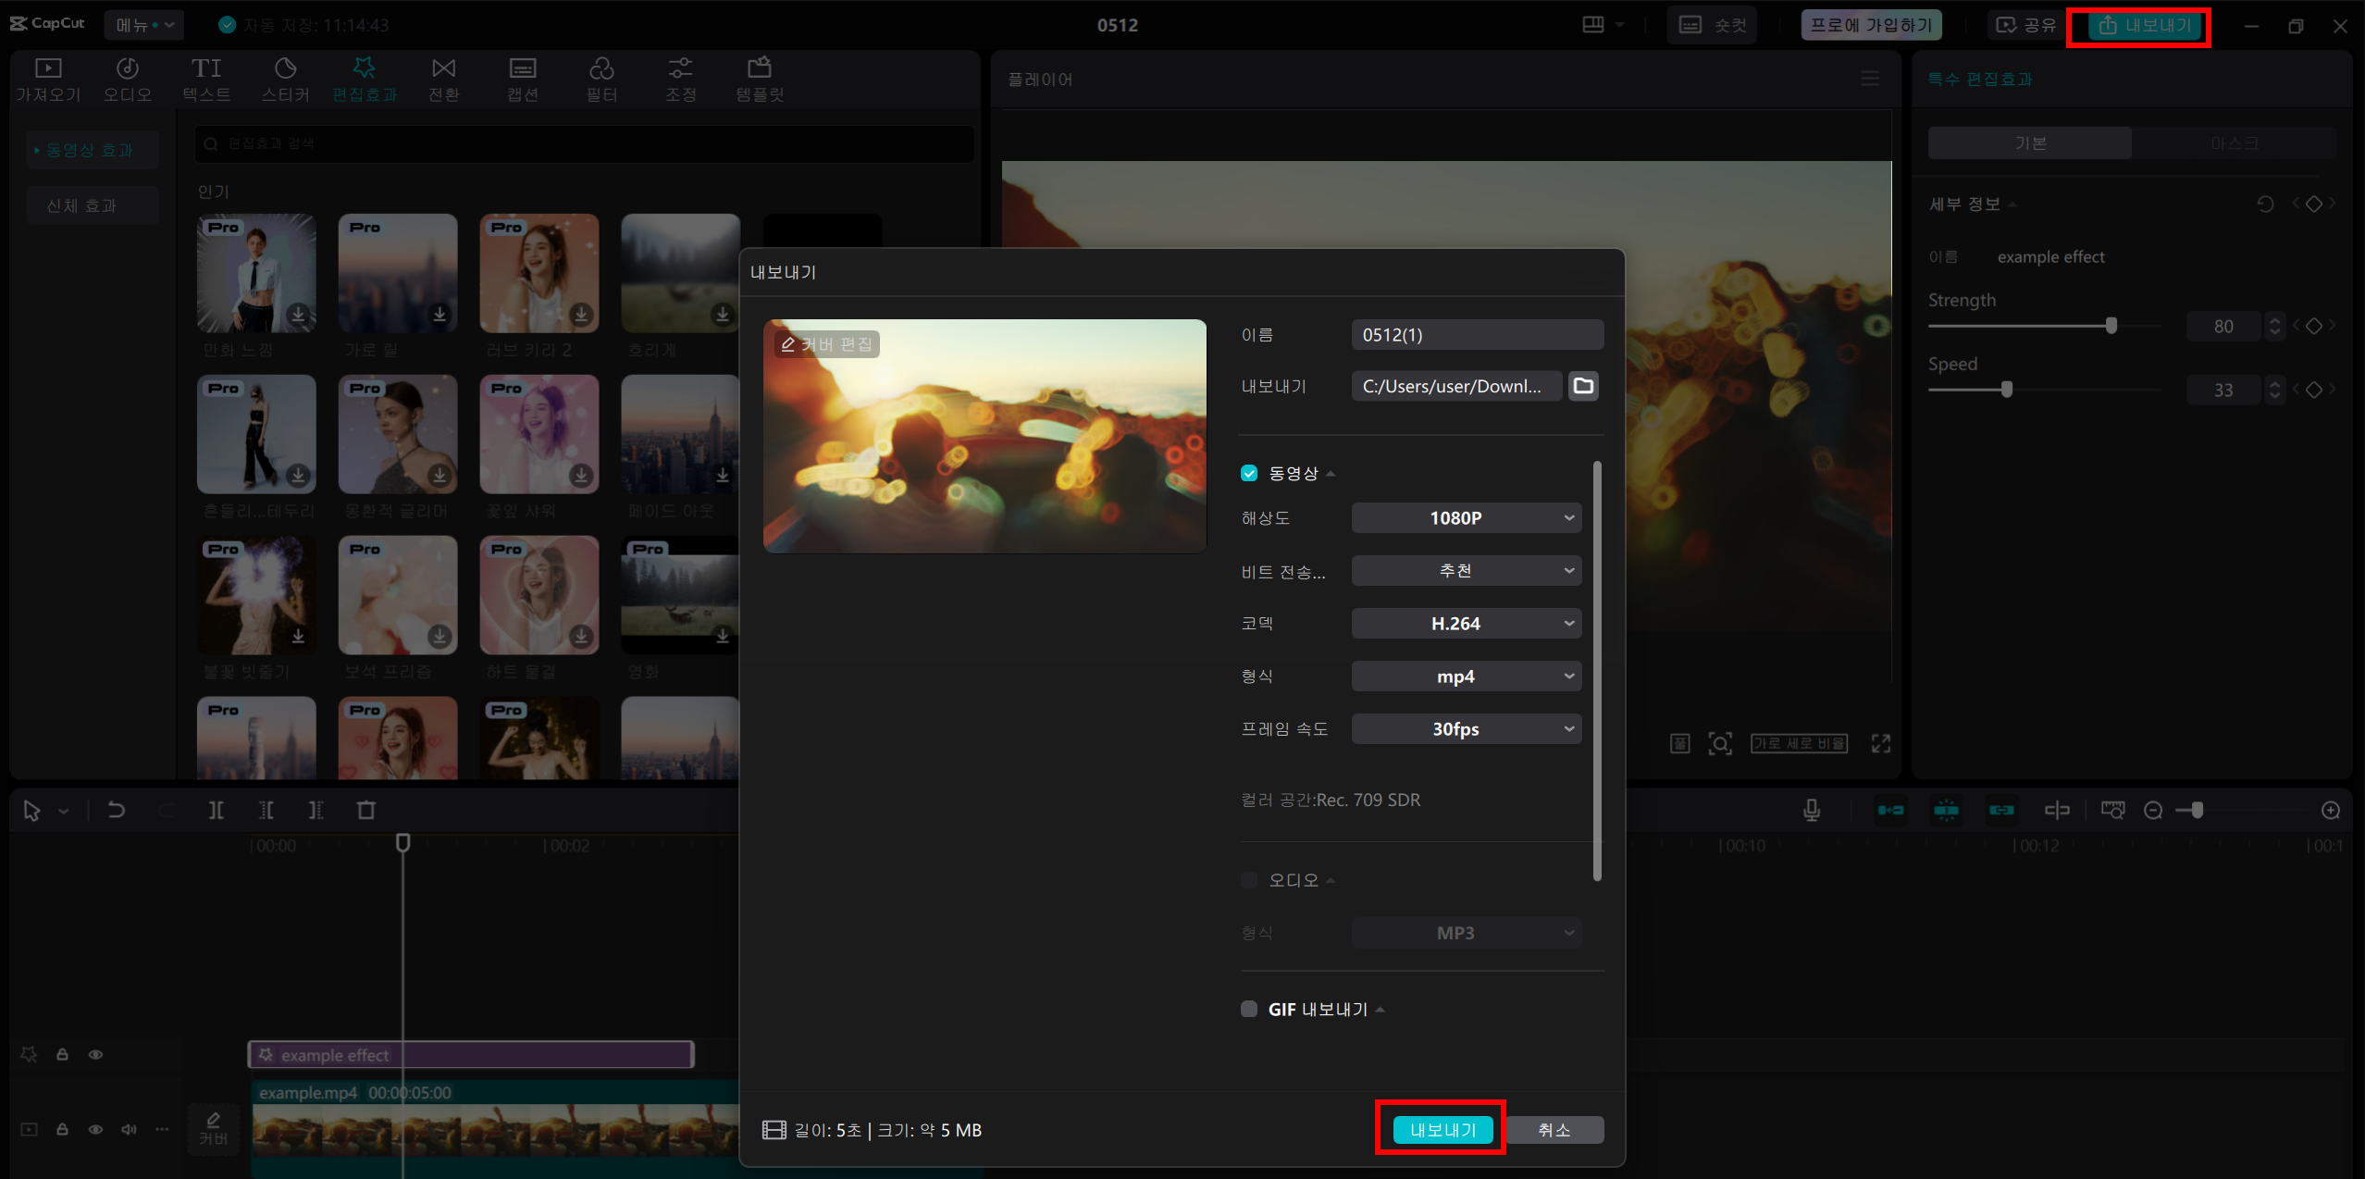Click the Strength keyframe diamond icon
Image resolution: width=2365 pixels, height=1179 pixels.
point(2314,326)
